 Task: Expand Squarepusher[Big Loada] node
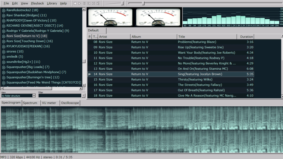[x=4, y=67]
